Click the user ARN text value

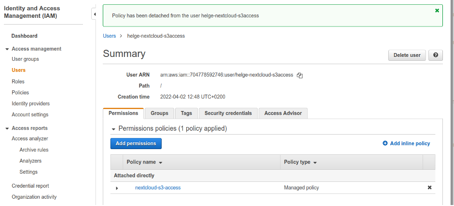[x=227, y=75]
